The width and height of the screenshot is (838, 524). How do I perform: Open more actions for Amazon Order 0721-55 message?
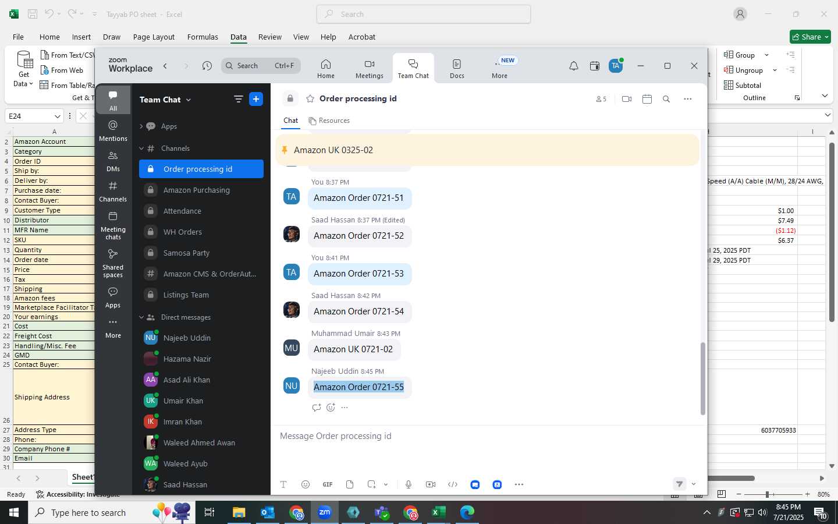pyautogui.click(x=345, y=408)
